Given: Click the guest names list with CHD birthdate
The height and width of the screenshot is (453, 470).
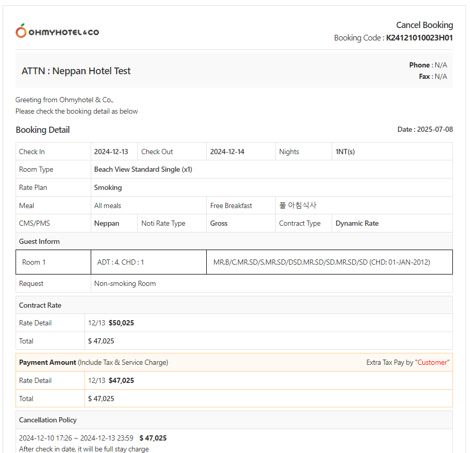Looking at the screenshot, I should (321, 262).
